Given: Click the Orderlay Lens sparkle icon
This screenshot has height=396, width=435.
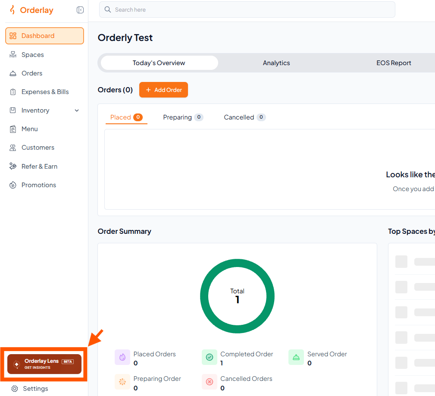Looking at the screenshot, I should tap(17, 364).
